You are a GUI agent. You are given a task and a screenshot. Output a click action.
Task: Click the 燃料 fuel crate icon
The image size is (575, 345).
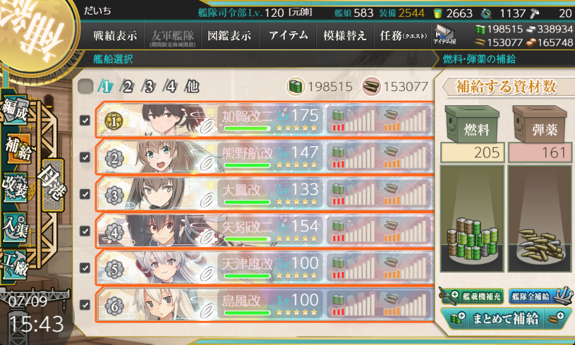471,124
